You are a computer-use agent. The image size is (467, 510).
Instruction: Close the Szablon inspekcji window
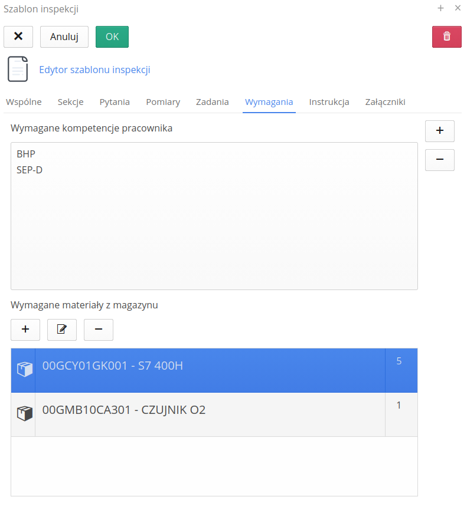pyautogui.click(x=458, y=8)
